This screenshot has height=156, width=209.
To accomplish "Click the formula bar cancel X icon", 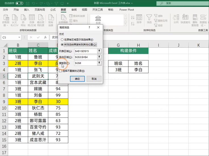I will [31, 37].
